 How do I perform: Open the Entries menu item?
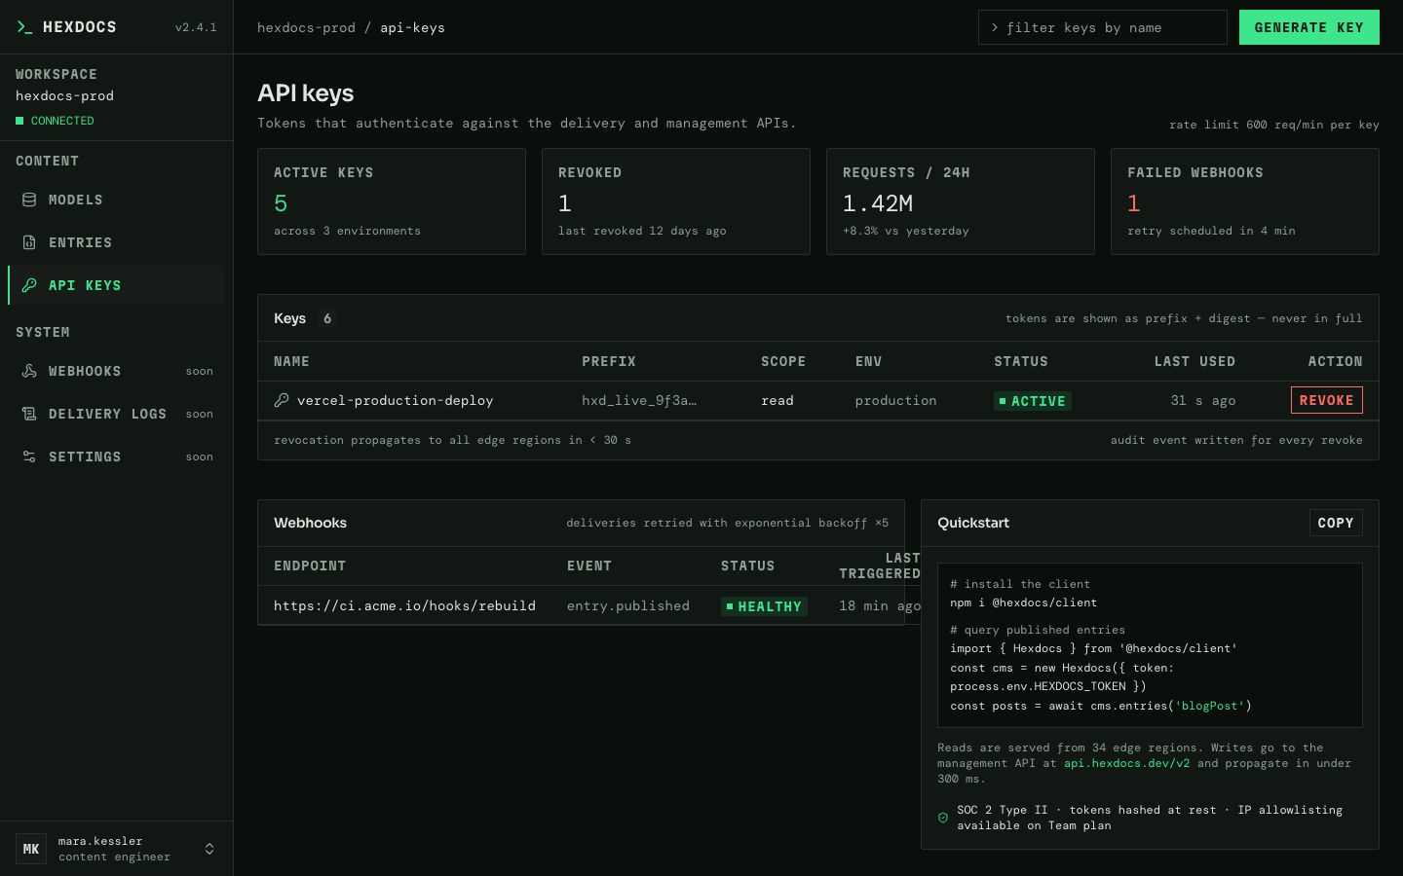(x=116, y=242)
